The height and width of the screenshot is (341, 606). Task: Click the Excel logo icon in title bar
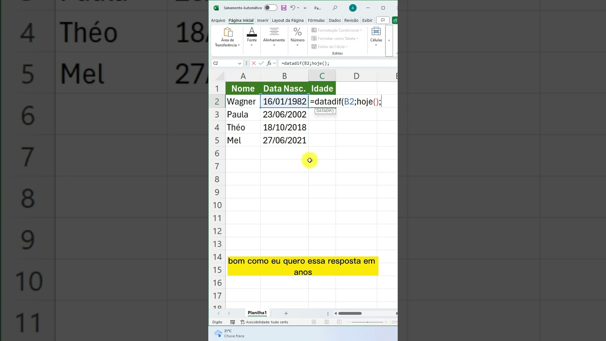pyautogui.click(x=216, y=8)
